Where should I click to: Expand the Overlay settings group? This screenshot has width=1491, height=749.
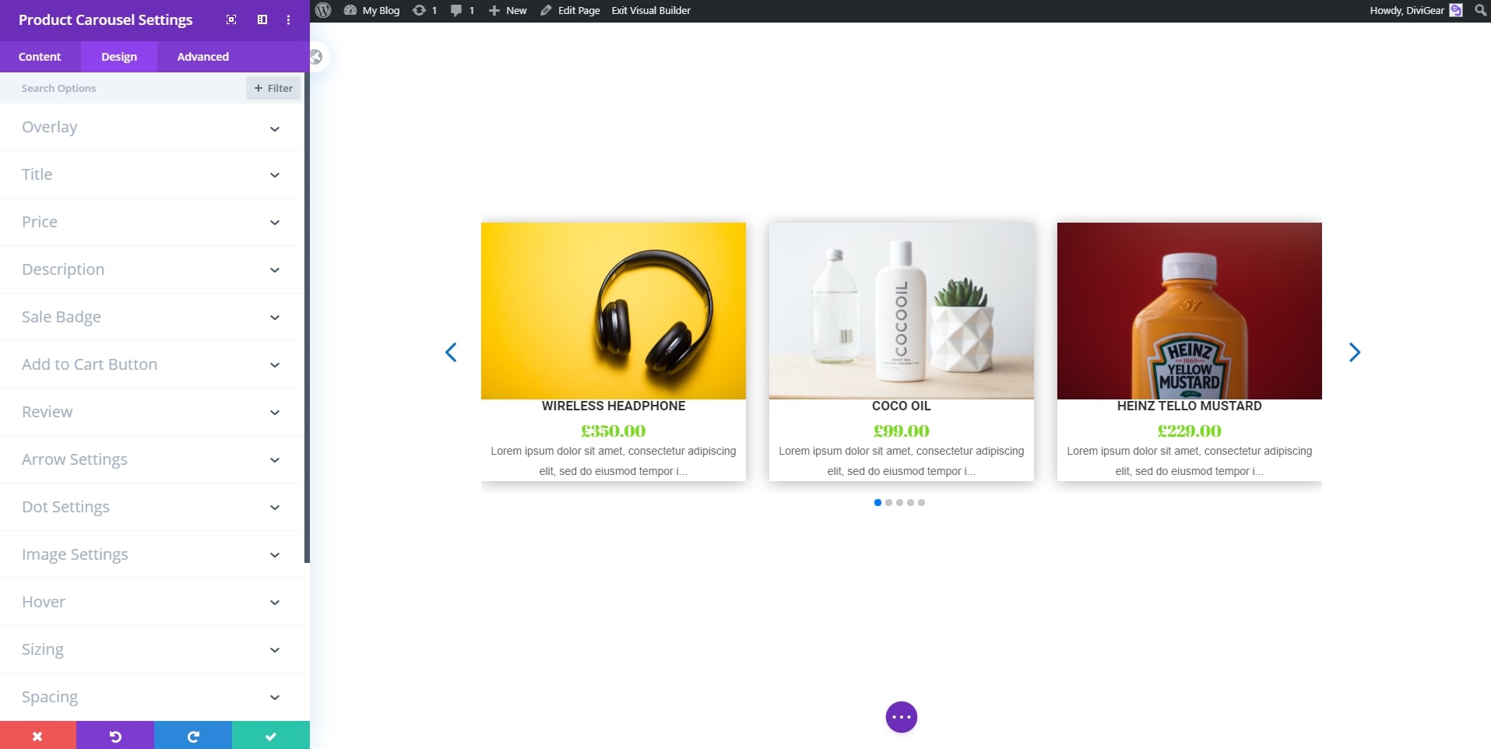pyautogui.click(x=152, y=127)
